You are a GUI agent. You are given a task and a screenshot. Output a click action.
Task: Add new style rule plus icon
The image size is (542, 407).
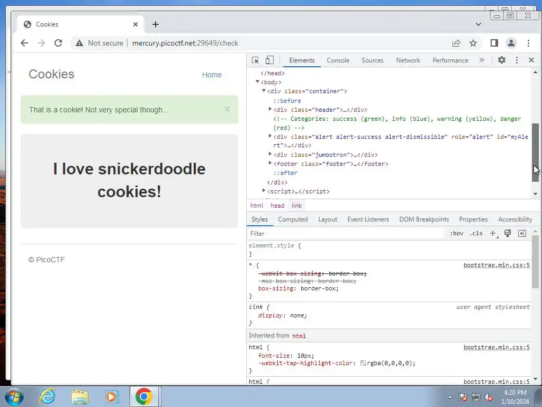493,234
